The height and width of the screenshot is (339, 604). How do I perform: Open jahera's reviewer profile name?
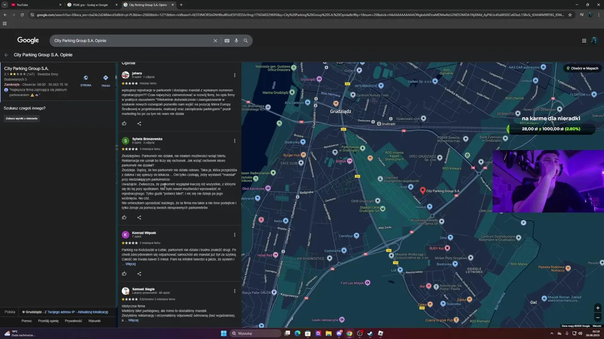[137, 73]
